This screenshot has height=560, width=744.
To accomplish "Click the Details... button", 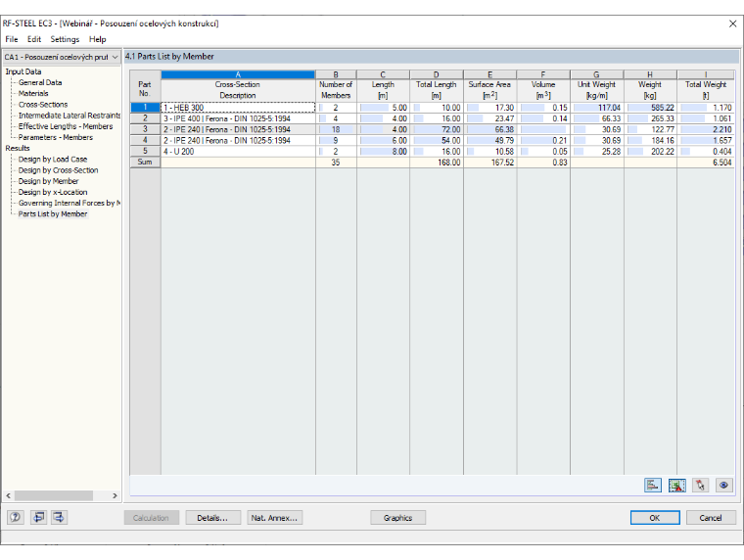I will 212,518.
